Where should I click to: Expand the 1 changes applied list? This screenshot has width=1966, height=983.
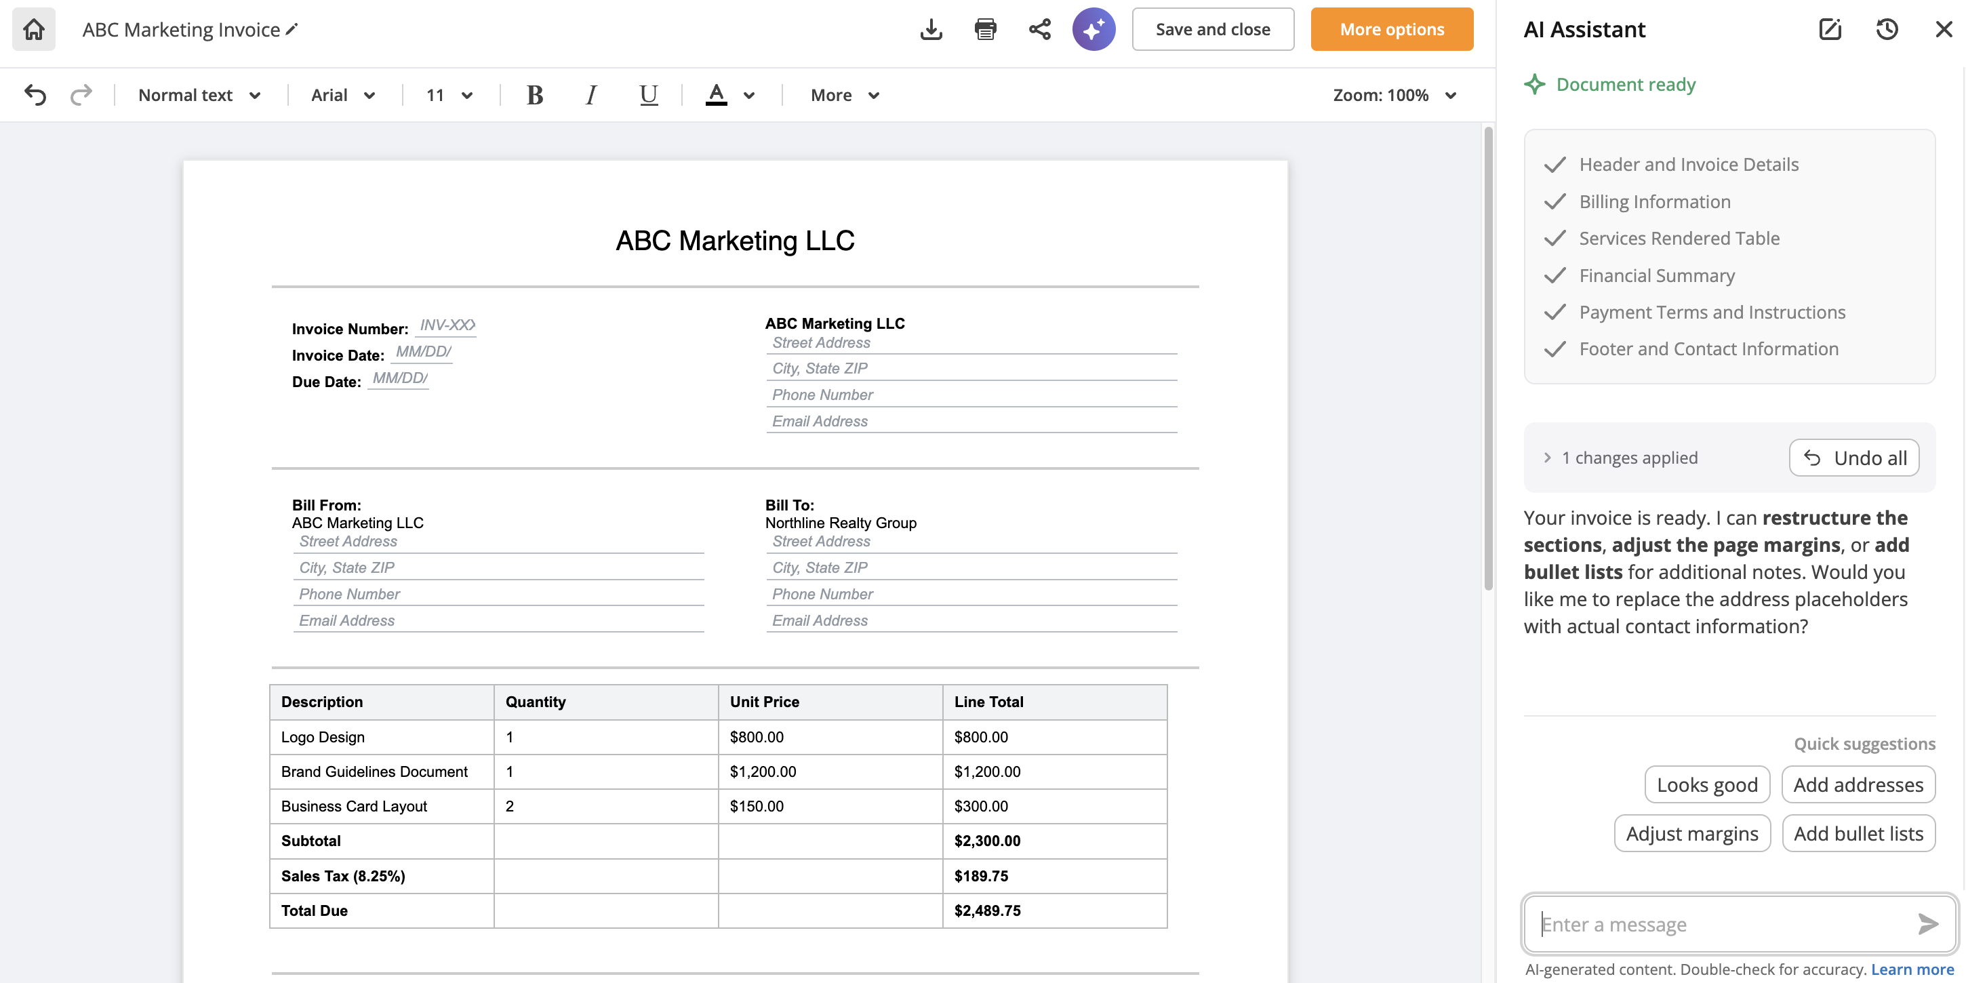(x=1547, y=457)
